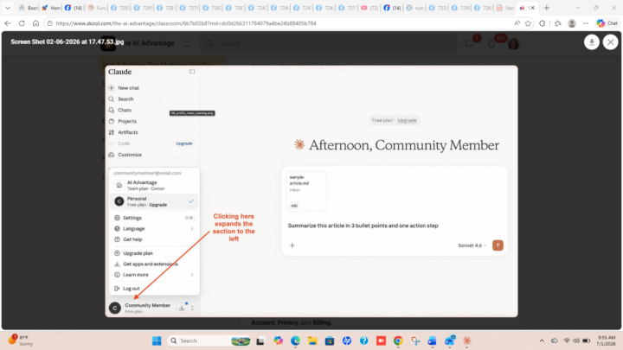Open File Explorer from the taskbar
This screenshot has height=350, width=623.
point(312,340)
